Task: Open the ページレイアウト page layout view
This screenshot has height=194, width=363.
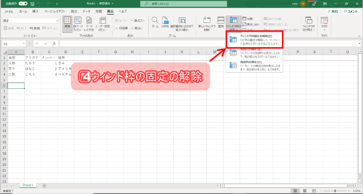Action: tap(89, 24)
